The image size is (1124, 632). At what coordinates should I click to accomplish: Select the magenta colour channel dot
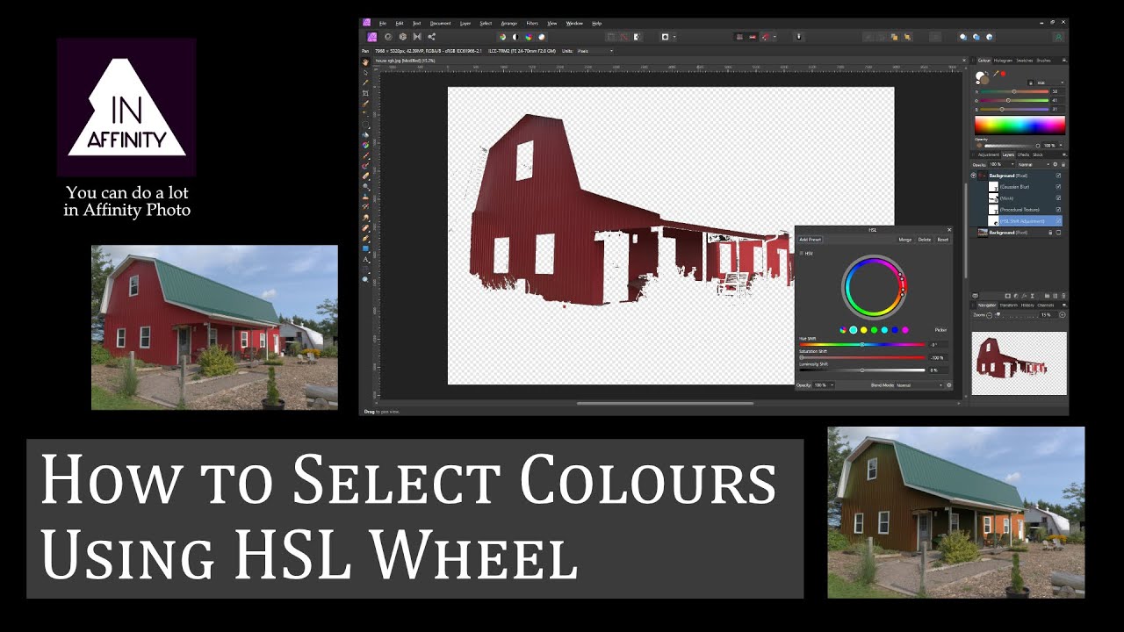tap(905, 330)
